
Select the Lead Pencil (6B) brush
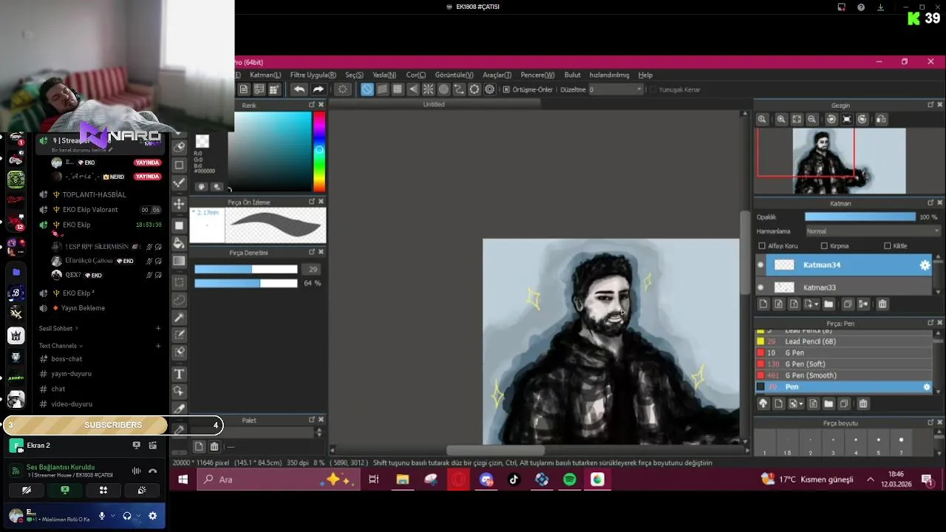(x=843, y=341)
